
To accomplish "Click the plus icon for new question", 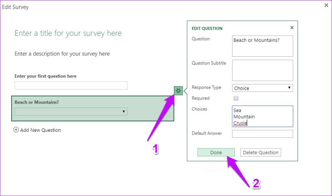I will click(x=16, y=130).
